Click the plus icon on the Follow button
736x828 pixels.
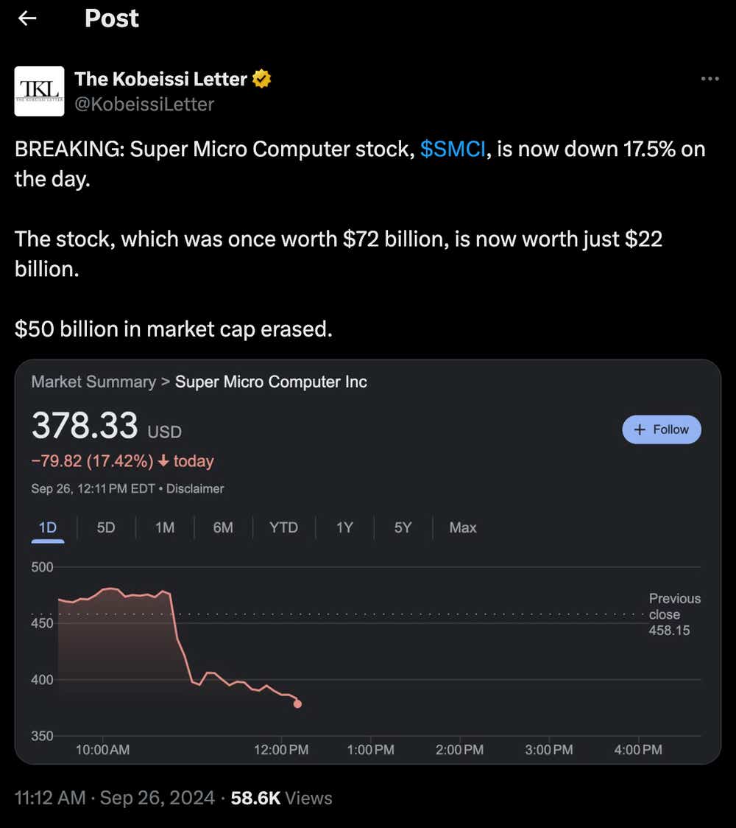(640, 429)
